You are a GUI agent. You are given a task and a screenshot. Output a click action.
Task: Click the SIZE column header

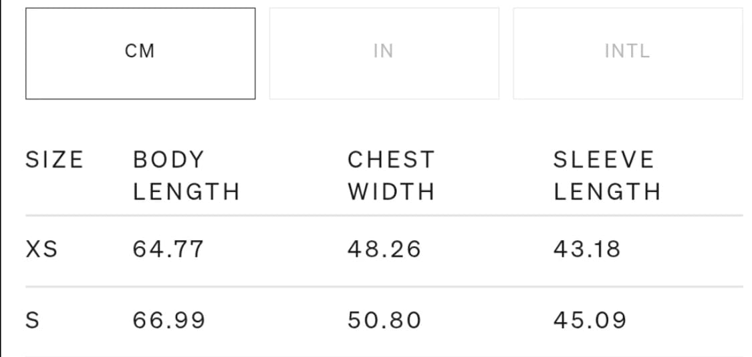point(54,160)
